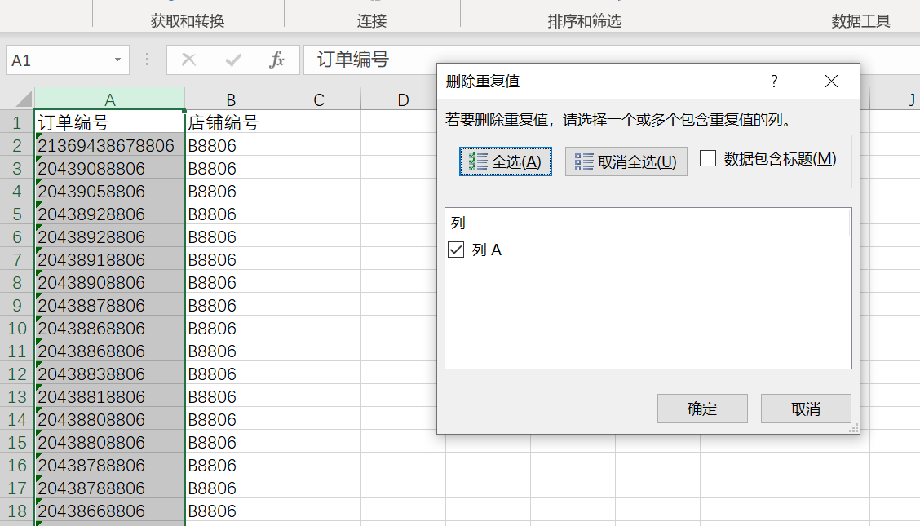Select the cell with 20438818806
This screenshot has height=526, width=920.
(x=110, y=397)
